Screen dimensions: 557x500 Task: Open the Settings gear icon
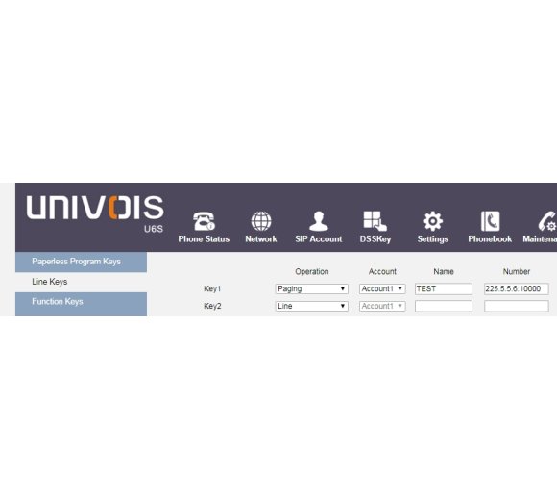[x=433, y=221]
